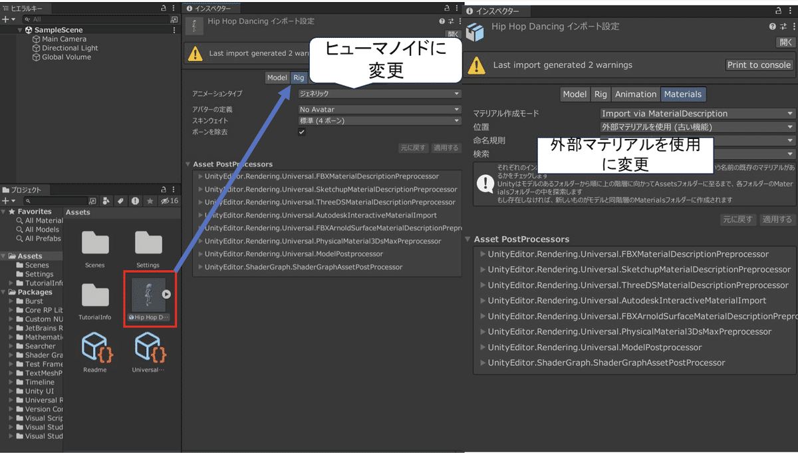Open the アバターの定義 dropdown showing No Avatar
The image size is (798, 453).
tap(379, 109)
